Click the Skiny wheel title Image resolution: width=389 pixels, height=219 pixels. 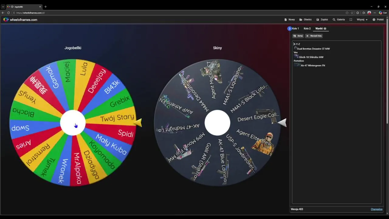click(217, 48)
